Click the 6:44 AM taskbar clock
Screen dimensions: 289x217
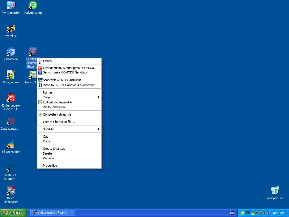279,213
